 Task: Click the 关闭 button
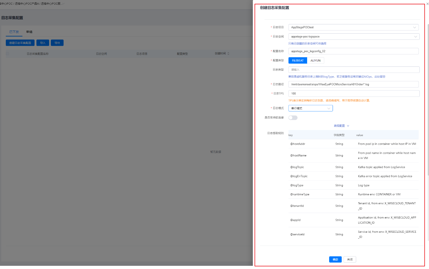pos(350,259)
